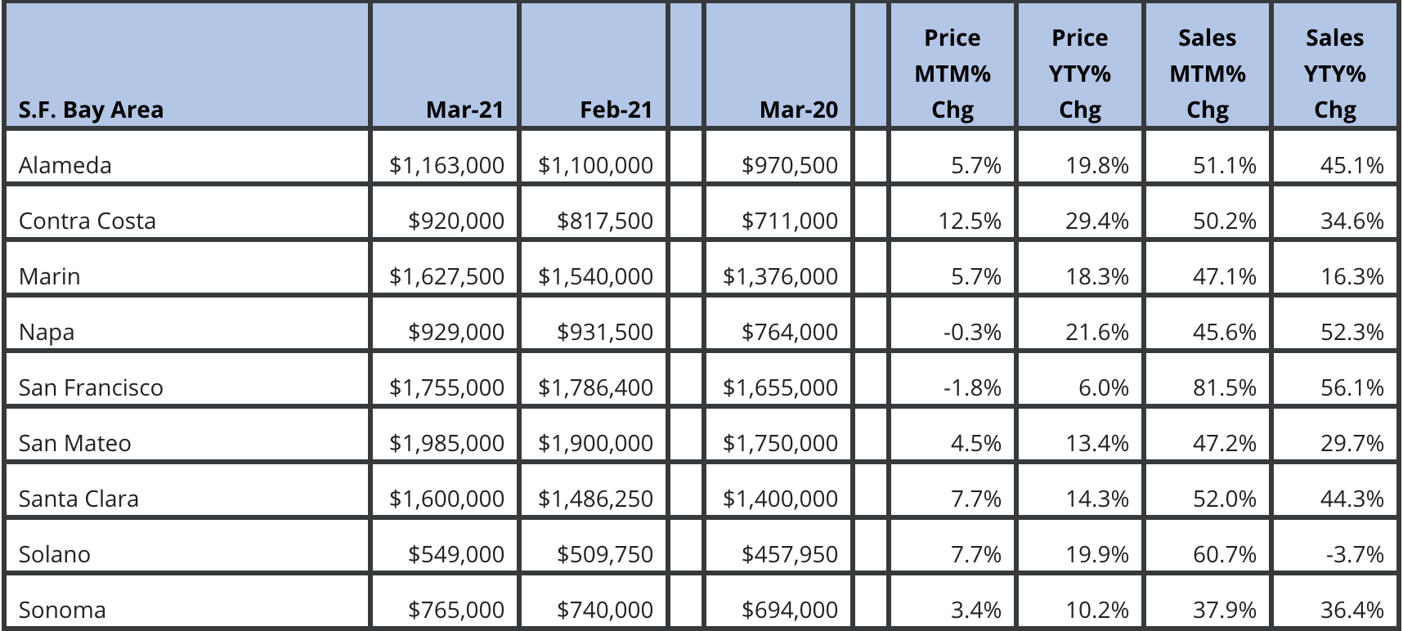Click Marin's Mar-21 price $1,627,500
The width and height of the screenshot is (1403, 631).
click(x=446, y=276)
